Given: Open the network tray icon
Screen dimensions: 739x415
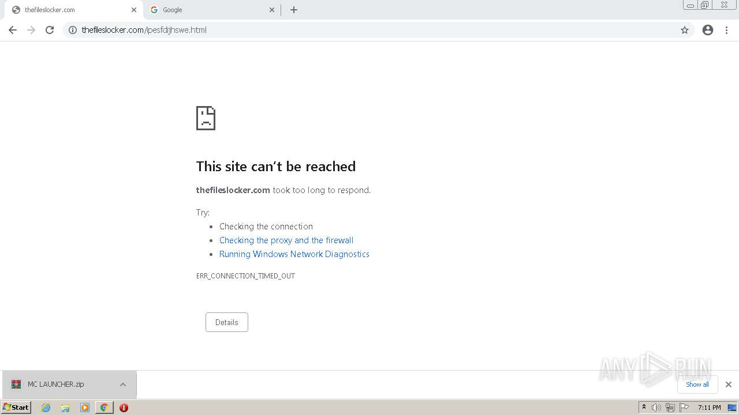Looking at the screenshot, I should click(670, 408).
